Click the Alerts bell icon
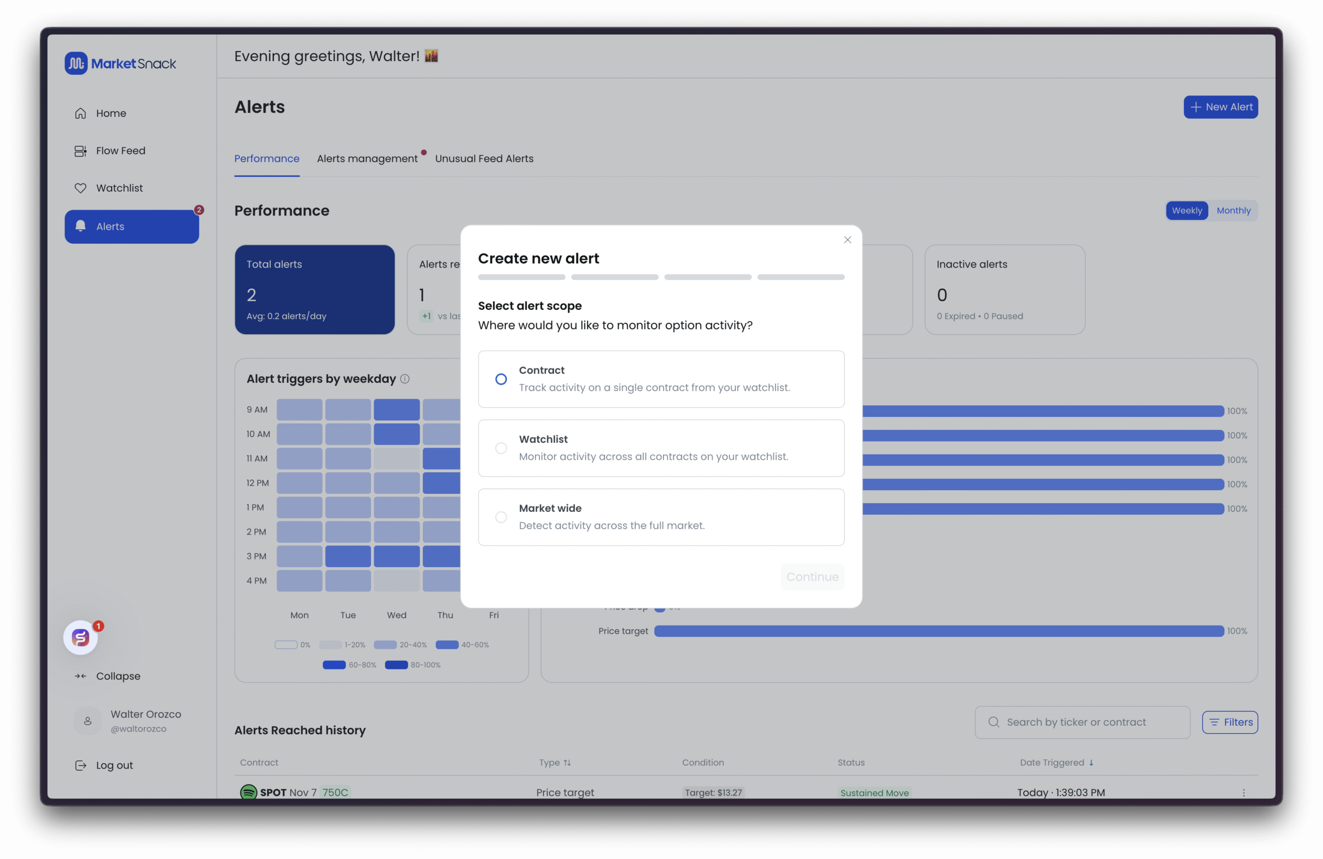 pyautogui.click(x=81, y=226)
